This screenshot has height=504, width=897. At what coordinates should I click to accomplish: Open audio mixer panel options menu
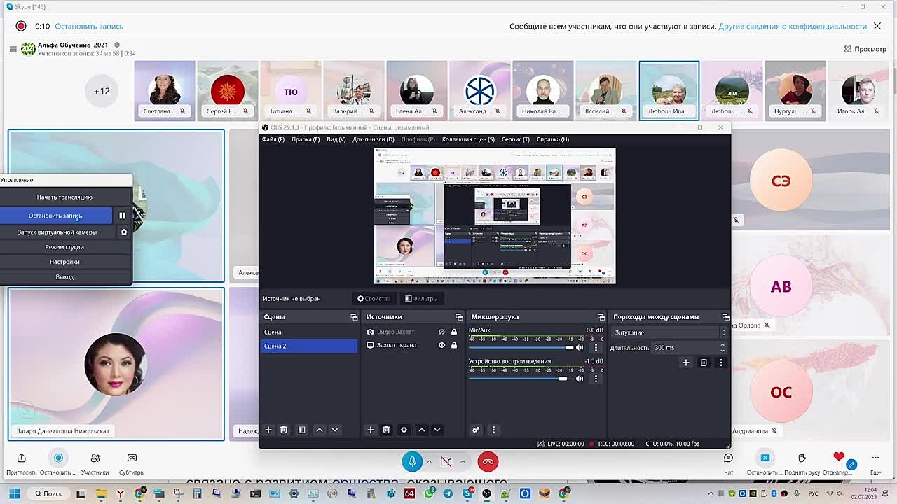coord(493,430)
